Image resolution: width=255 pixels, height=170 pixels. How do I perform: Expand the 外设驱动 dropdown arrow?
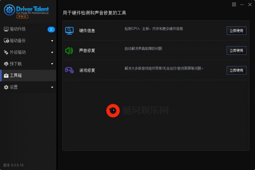[52, 52]
